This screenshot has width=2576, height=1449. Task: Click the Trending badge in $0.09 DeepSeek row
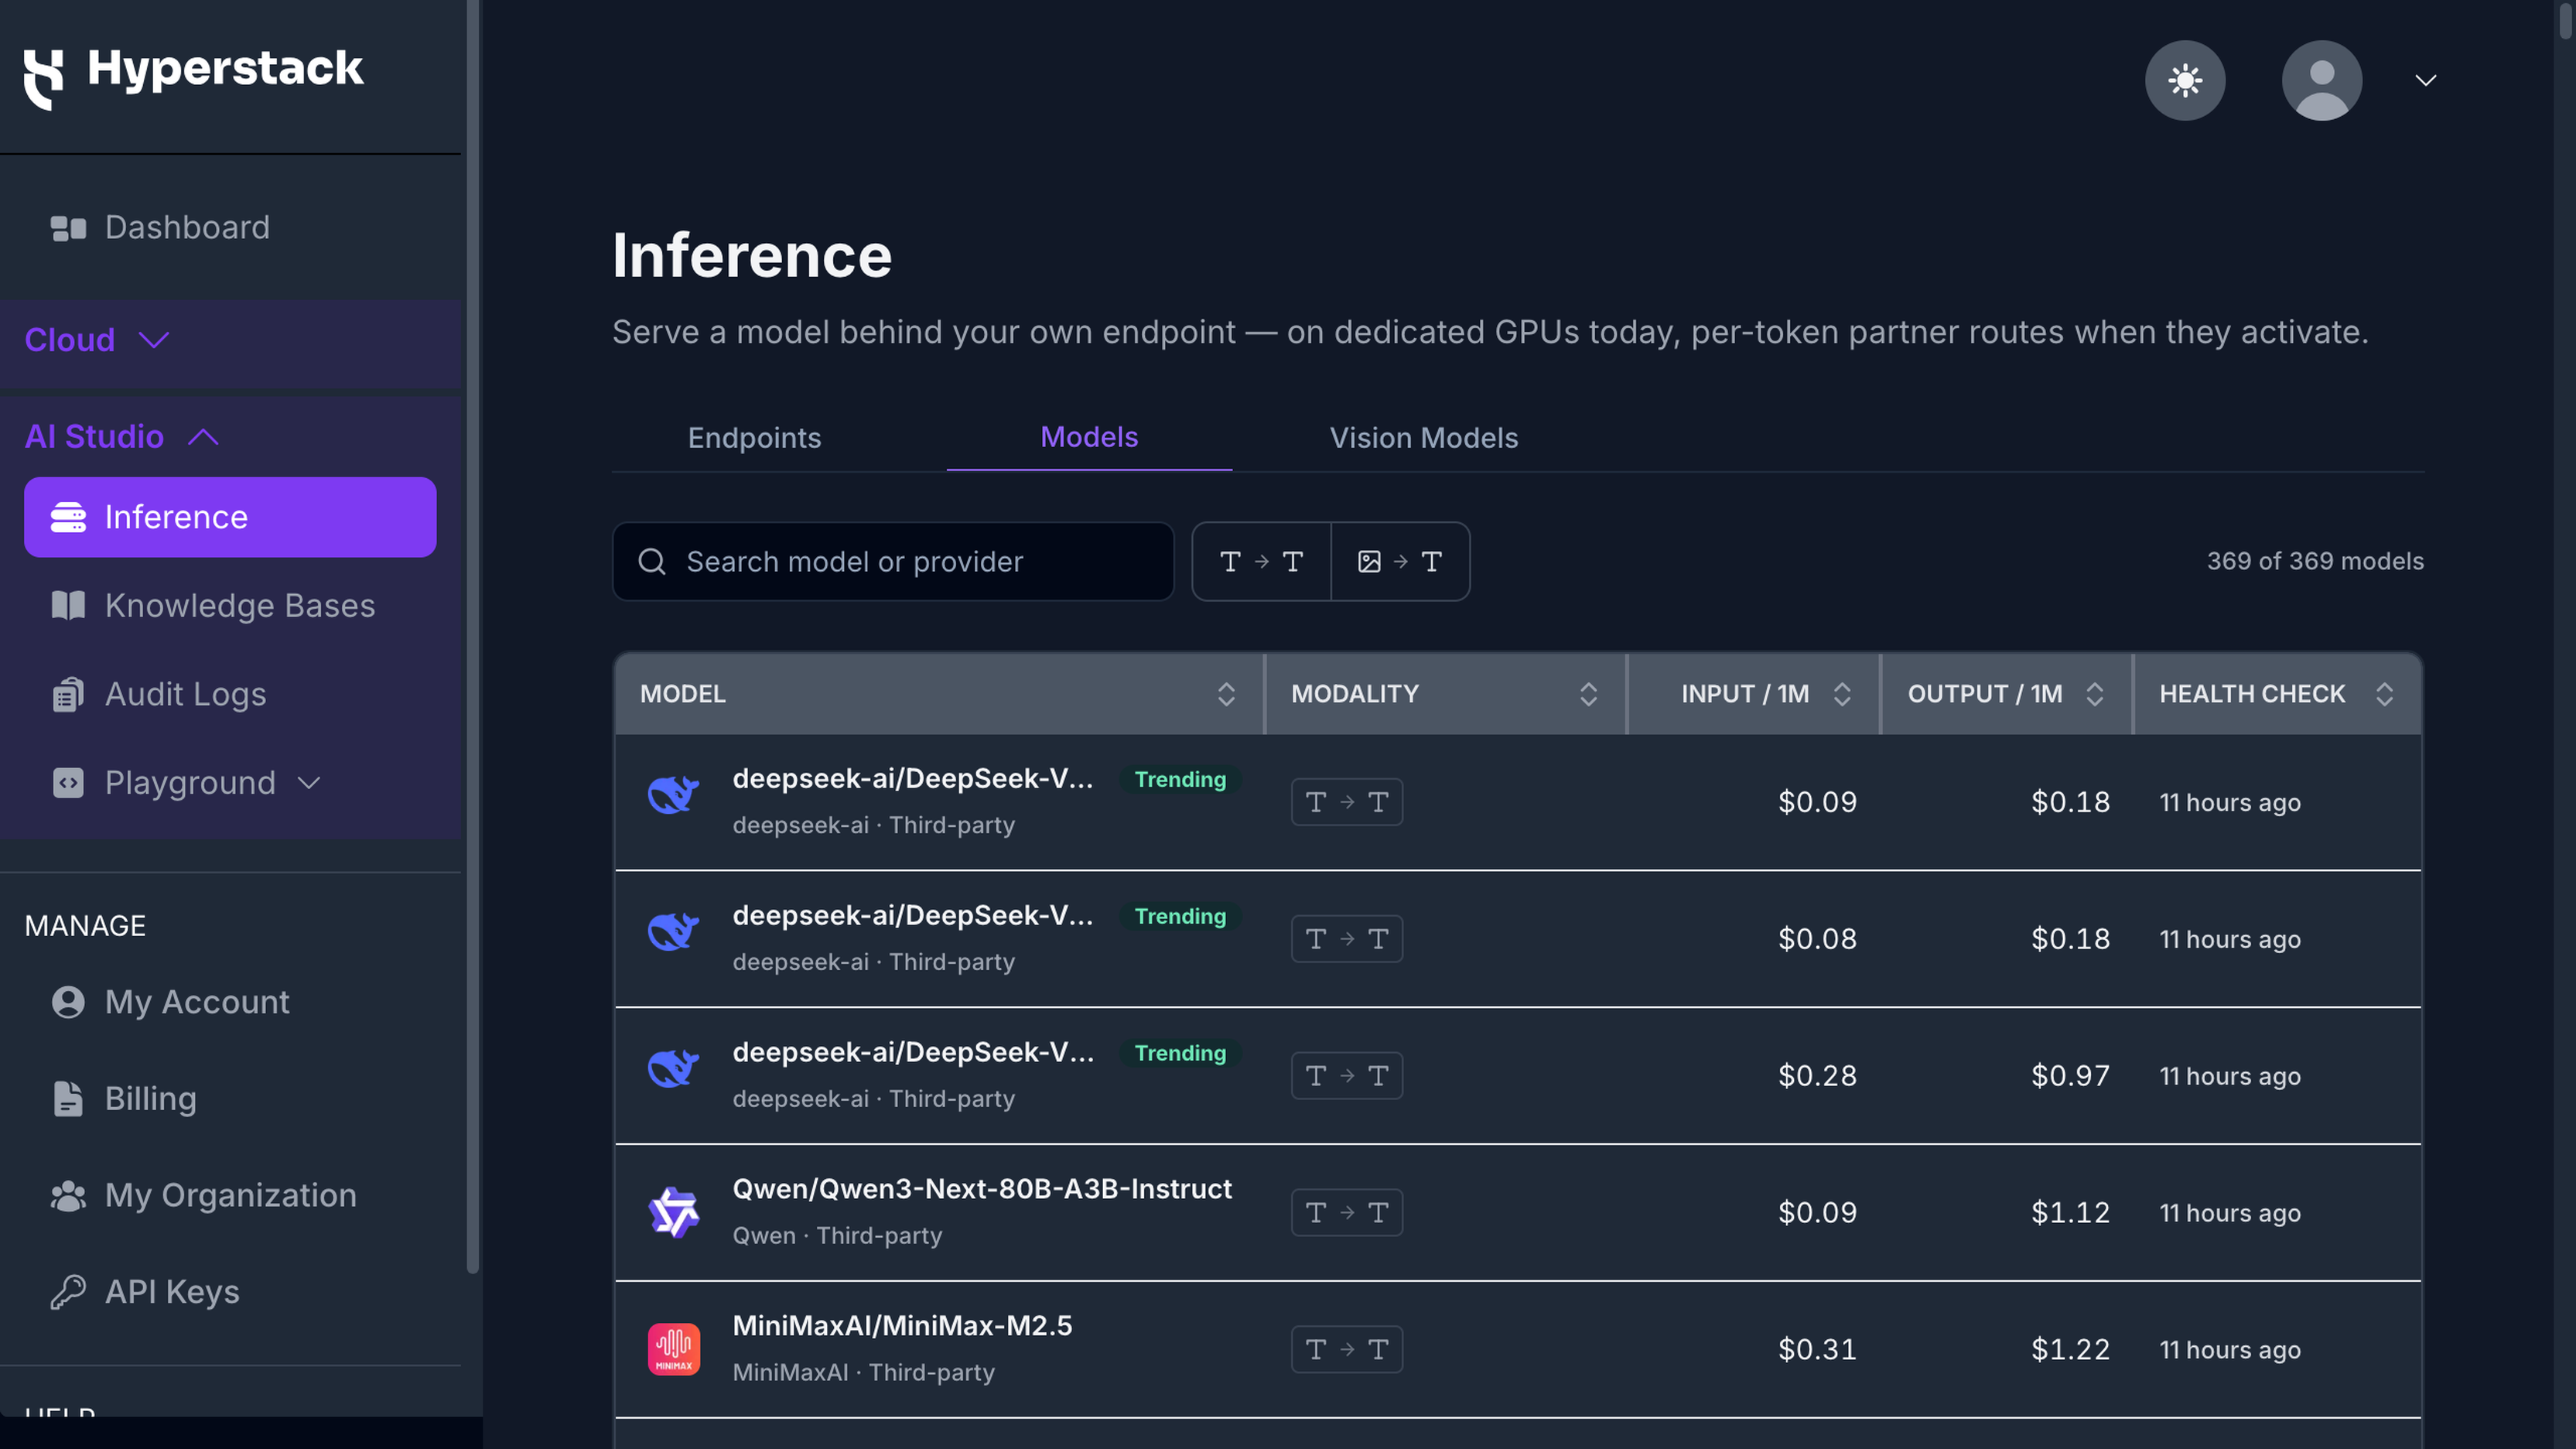coord(1180,780)
